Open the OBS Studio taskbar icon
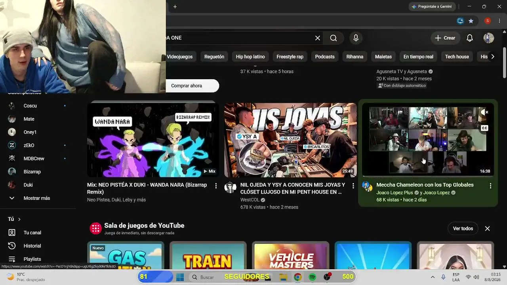The height and width of the screenshot is (285, 507). tap(327, 277)
